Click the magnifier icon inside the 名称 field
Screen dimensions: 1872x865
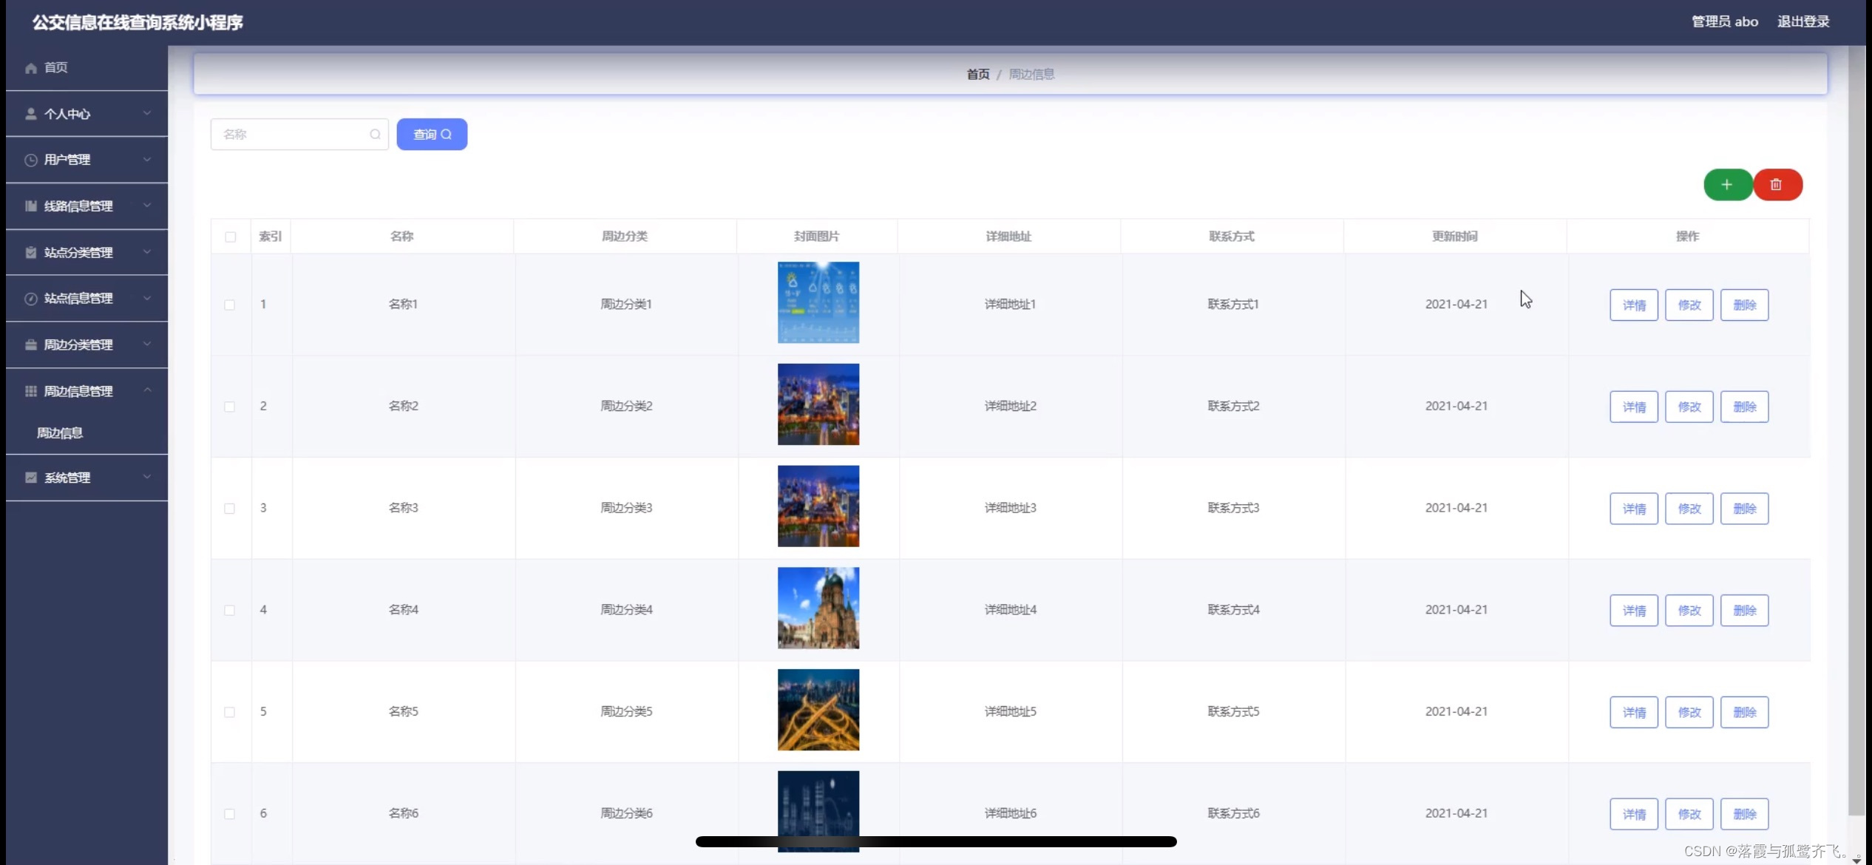[375, 135]
